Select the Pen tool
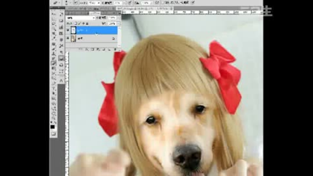 (54, 84)
